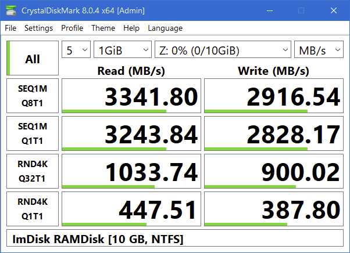The height and width of the screenshot is (253, 350).
Task: Start the RND4K Q1T1 test
Action: point(33,209)
